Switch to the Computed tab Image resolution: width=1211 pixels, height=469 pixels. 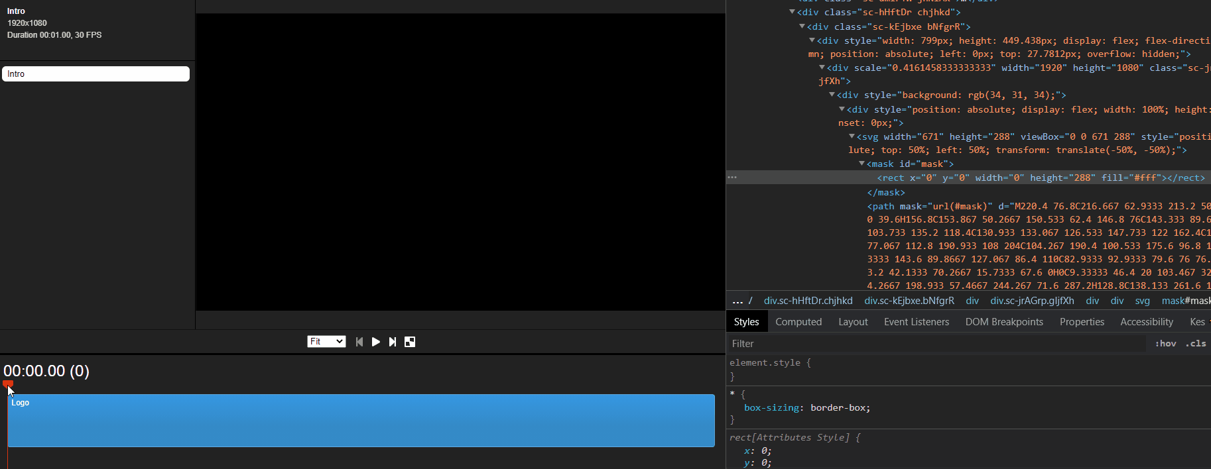[x=798, y=322]
